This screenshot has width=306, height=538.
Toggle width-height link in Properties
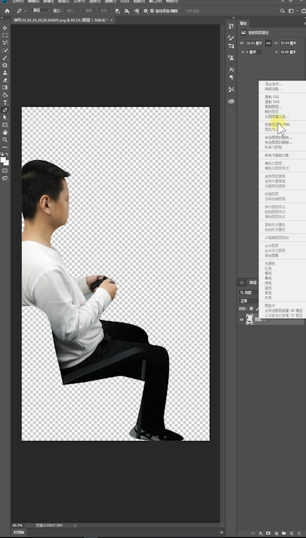tap(268, 44)
